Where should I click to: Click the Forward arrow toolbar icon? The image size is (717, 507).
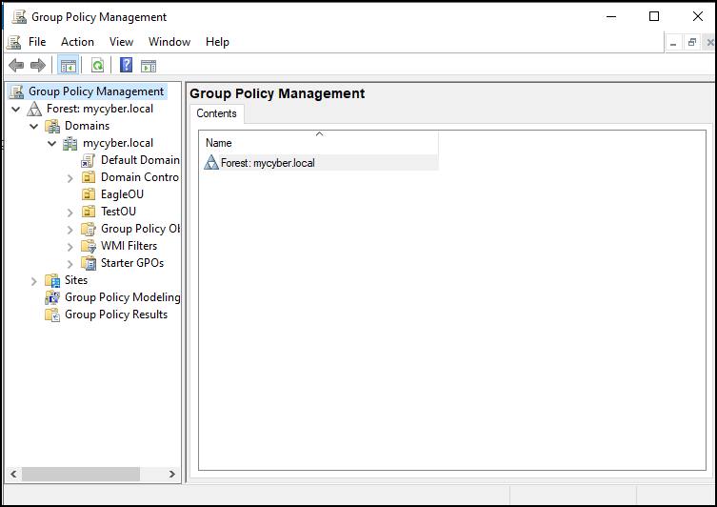pos(38,66)
